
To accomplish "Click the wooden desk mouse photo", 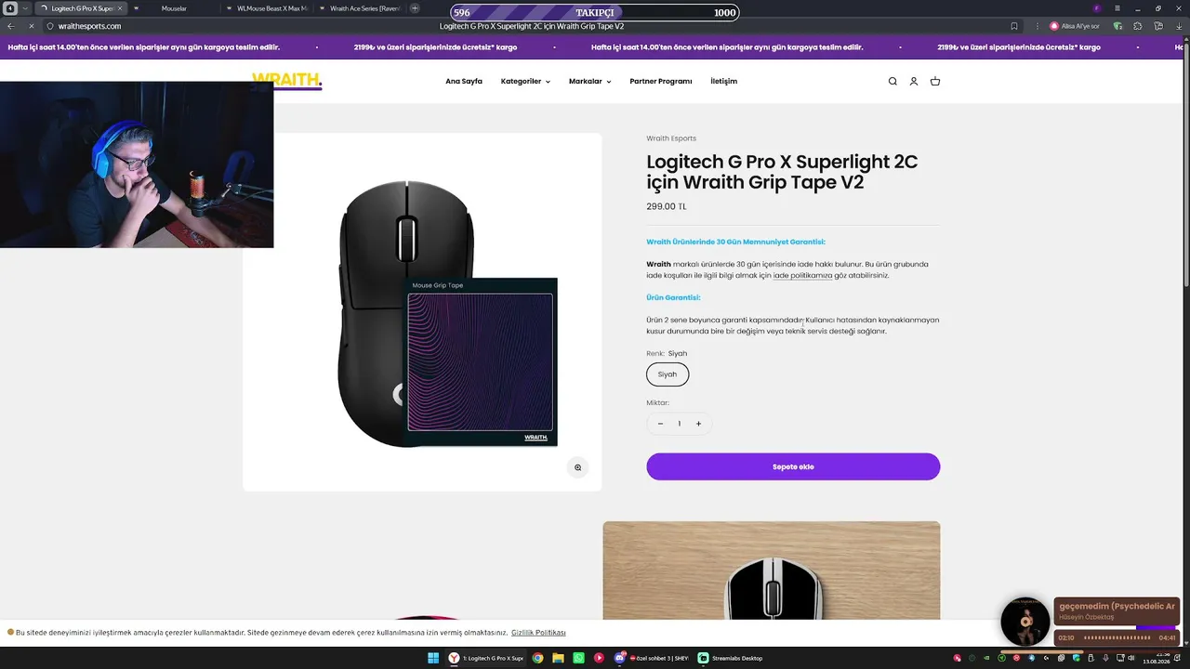I will (772, 571).
